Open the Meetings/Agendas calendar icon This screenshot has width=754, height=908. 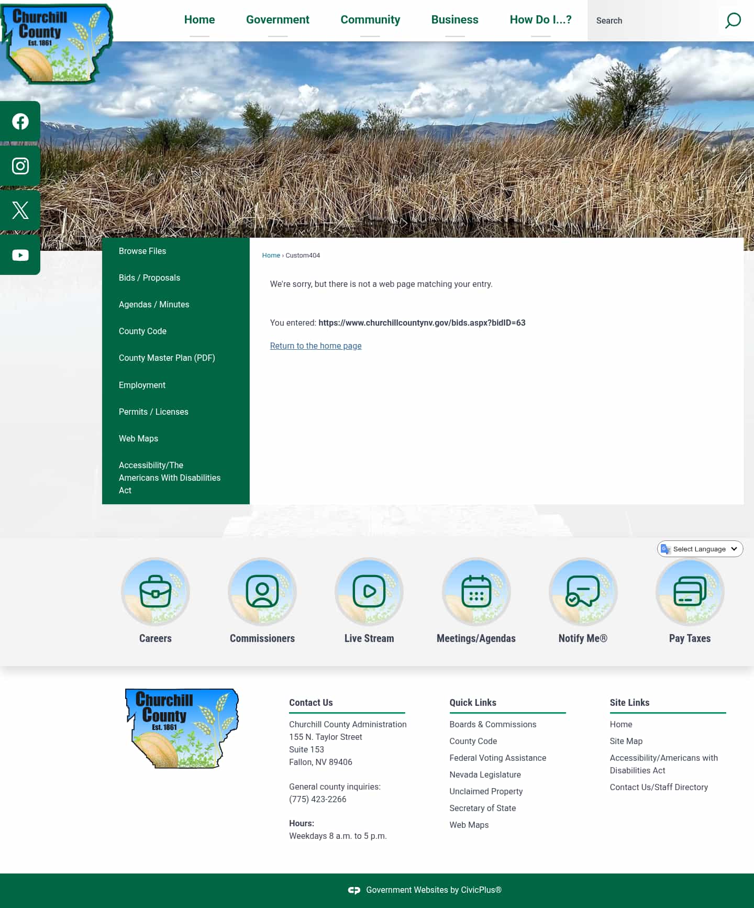[x=476, y=592]
